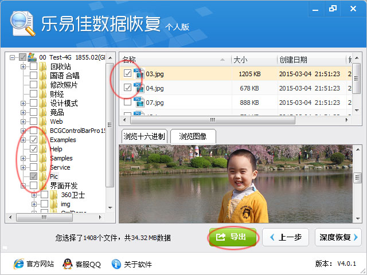Click the drive icon for Test-4G
The image size is (367, 275).
pyautogui.click(x=32, y=57)
